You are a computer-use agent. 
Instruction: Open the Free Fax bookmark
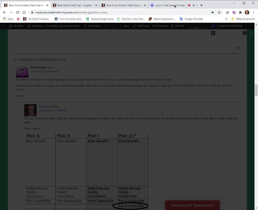(131, 19)
